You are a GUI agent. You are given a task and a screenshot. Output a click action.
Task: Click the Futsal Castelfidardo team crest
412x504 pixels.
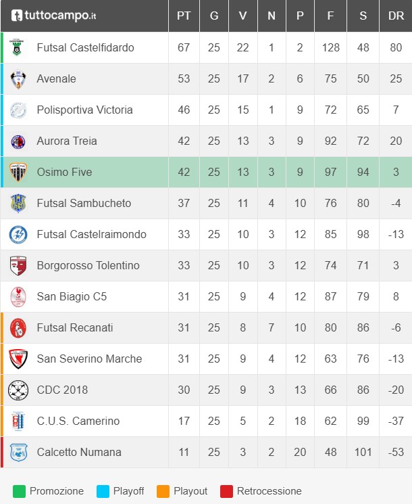(x=18, y=48)
